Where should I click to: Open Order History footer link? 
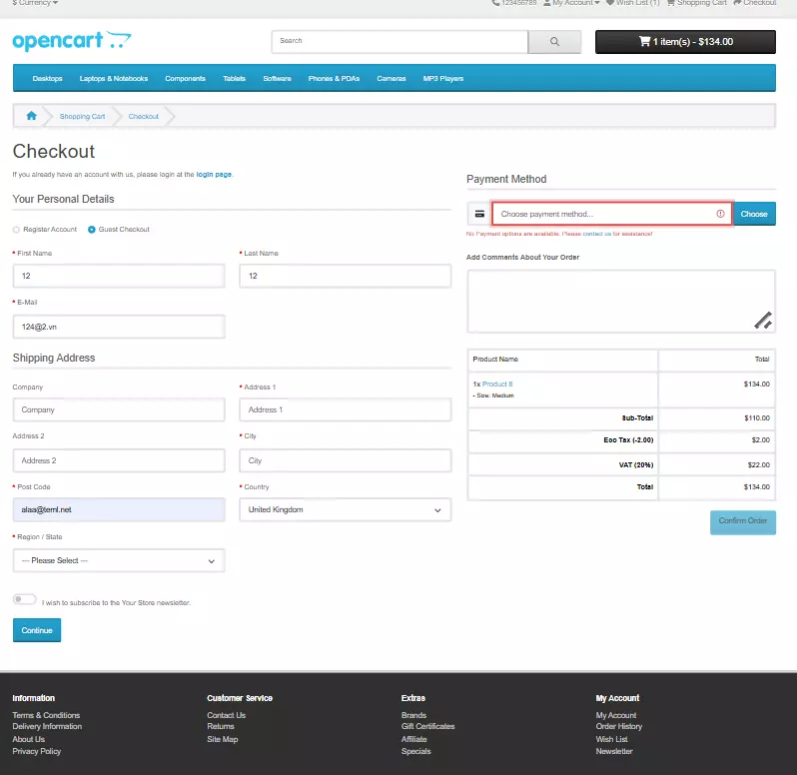click(619, 727)
